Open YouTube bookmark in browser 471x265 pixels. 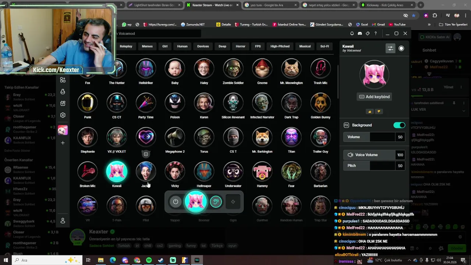coord(397,25)
